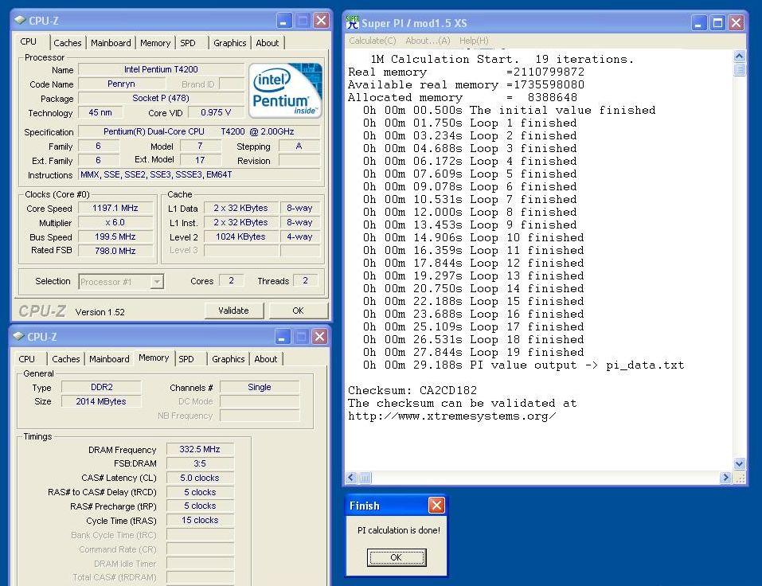Viewport: 762px width, 586px height.
Task: Select CPU tab in lower CPU-Z window
Action: (x=27, y=359)
